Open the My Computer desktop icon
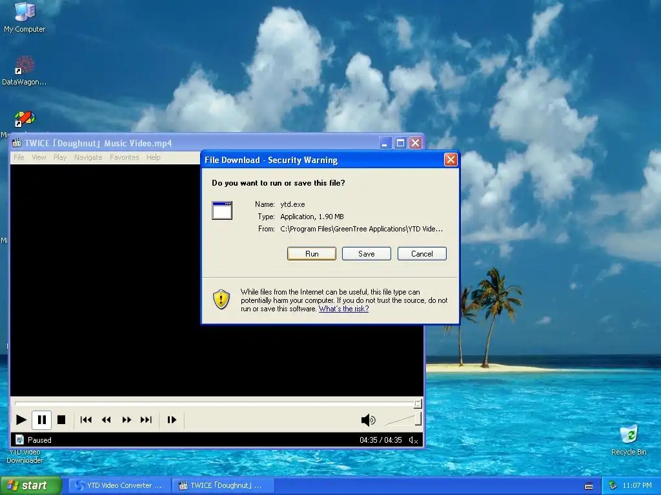The image size is (661, 495). coord(25,17)
